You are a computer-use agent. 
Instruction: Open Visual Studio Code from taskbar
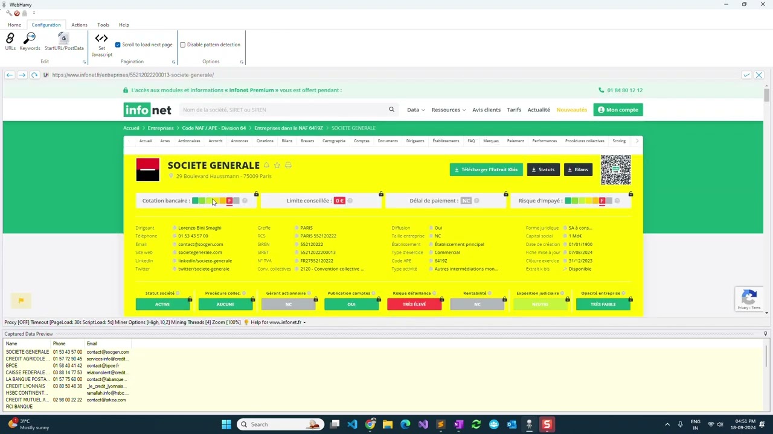[x=353, y=424]
